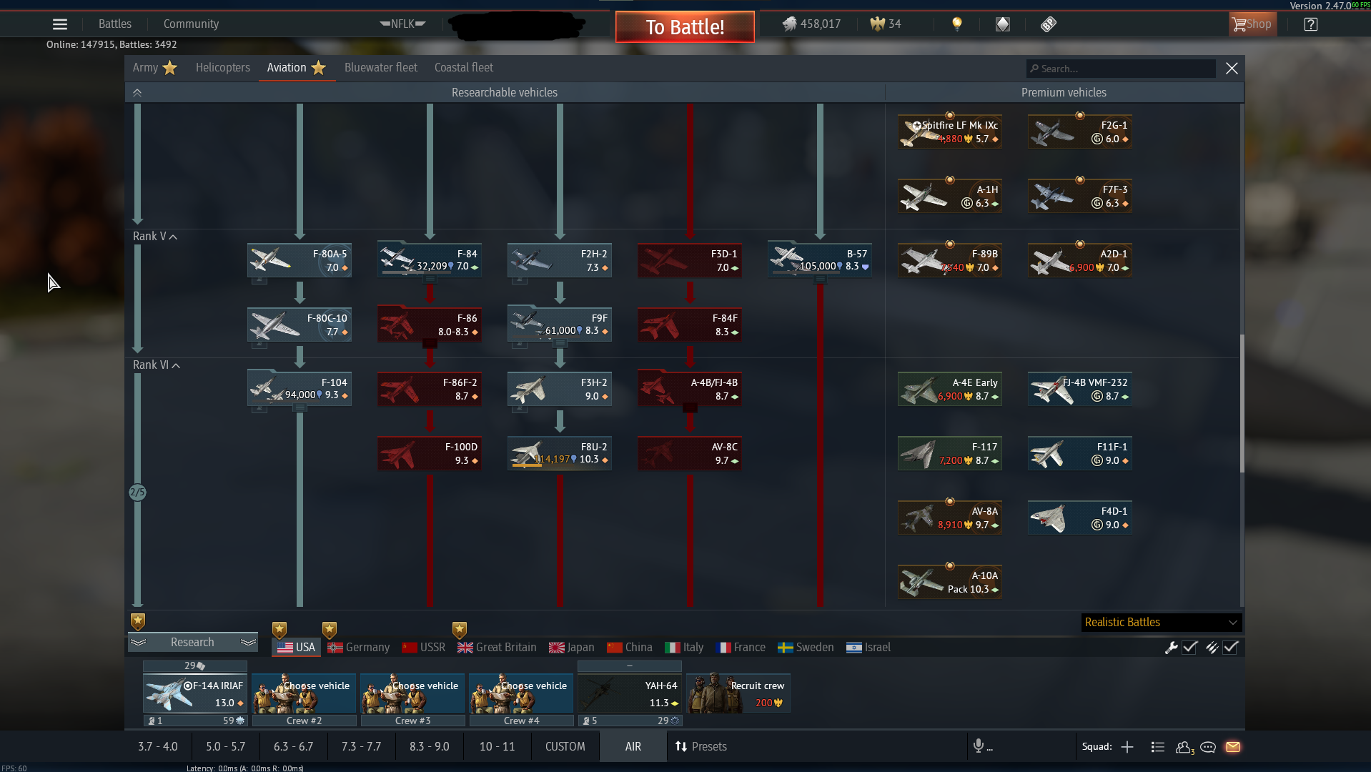Toggle the auto-repair wrench checkbox
This screenshot has height=772, width=1371.
[x=1190, y=648]
